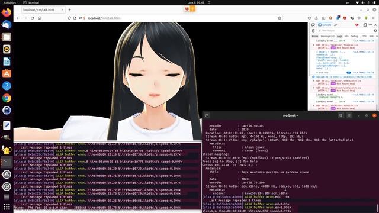
Task: Toggle the Errors filter in console
Action: coord(315,36)
